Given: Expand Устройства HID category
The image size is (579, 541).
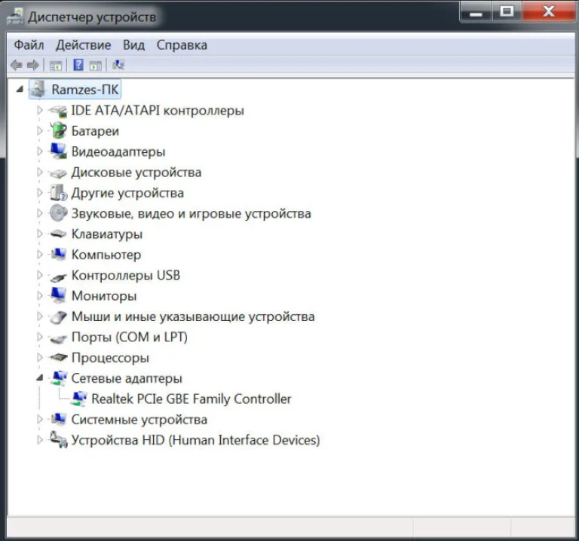Looking at the screenshot, I should tap(39, 439).
